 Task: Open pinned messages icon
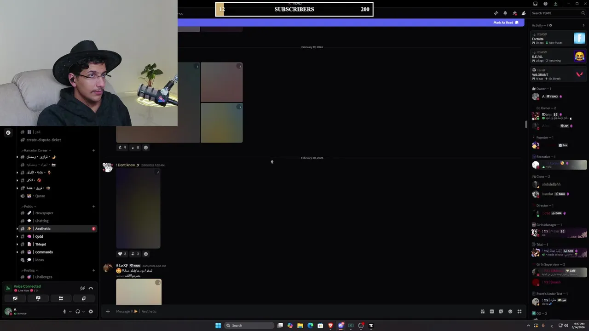(514, 13)
